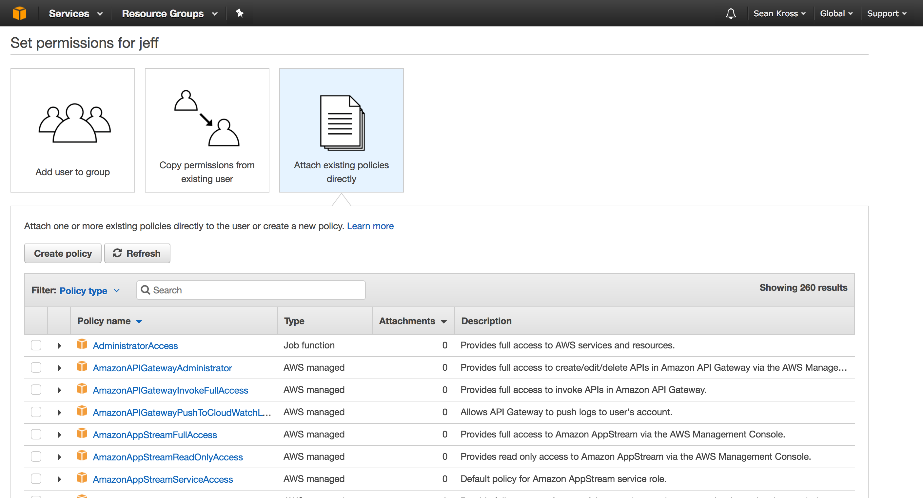Open the AmazonAppStreamServiceAccess link
The image size is (923, 501).
[x=163, y=479]
